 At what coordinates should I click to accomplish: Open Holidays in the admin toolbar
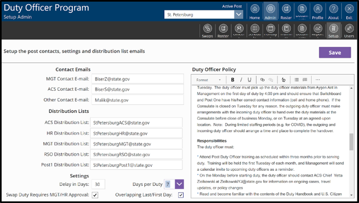coord(270,31)
